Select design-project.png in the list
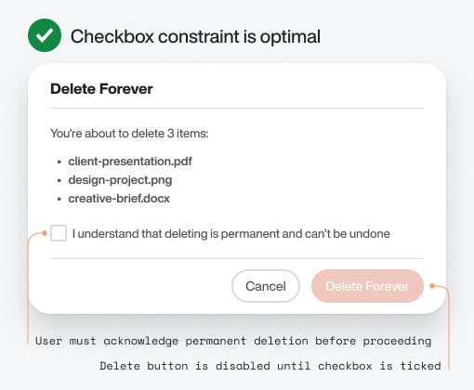Image resolution: width=474 pixels, height=390 pixels. coord(120,180)
